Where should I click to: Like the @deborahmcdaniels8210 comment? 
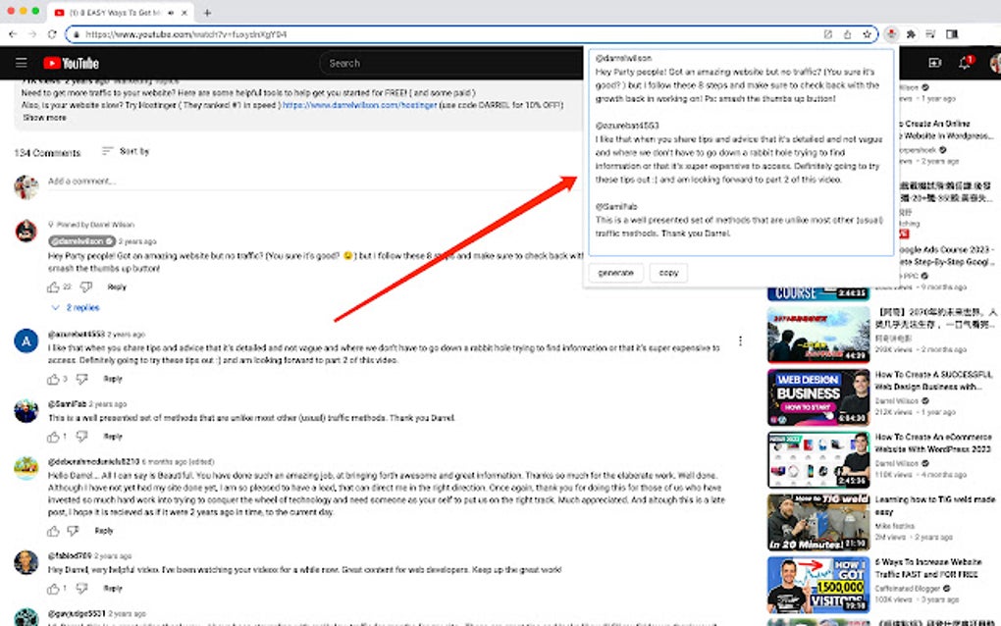(53, 531)
